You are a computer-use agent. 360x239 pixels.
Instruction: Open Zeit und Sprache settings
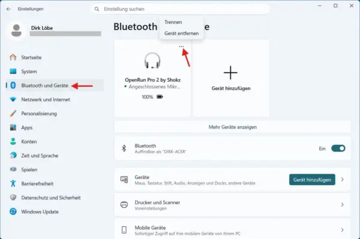pyautogui.click(x=40, y=156)
